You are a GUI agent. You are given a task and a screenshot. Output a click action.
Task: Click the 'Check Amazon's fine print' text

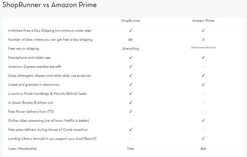(203, 47)
